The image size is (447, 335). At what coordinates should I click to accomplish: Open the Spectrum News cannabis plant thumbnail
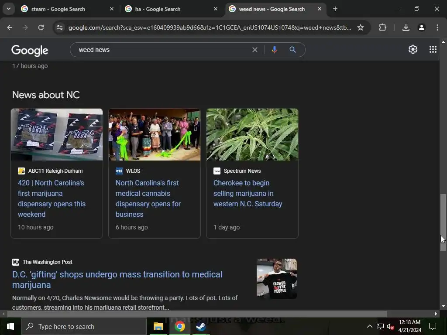[252, 134]
